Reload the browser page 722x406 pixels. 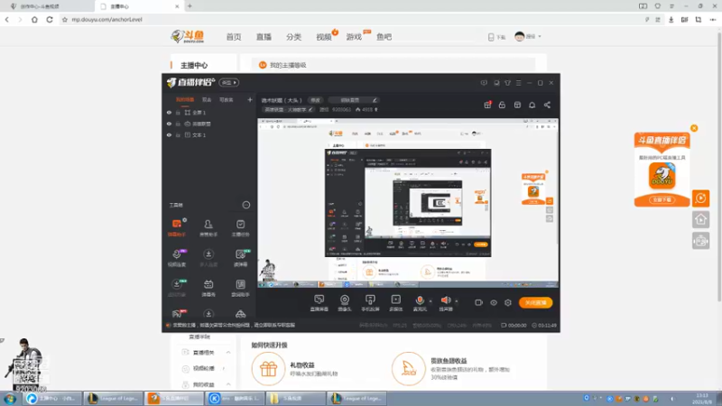tap(50, 19)
